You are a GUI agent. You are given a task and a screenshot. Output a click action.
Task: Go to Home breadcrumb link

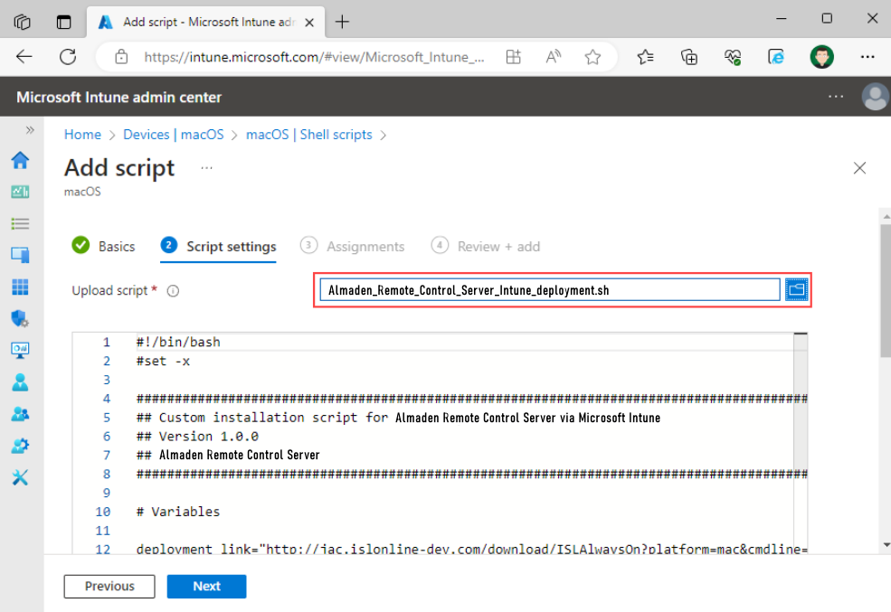click(82, 135)
